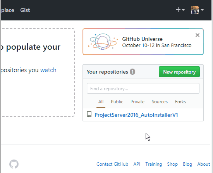
Task: Open ProjectServer2016_AutoInstallerV1 repository
Action: [136, 115]
